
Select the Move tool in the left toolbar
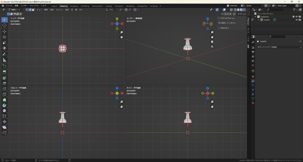click(4, 31)
